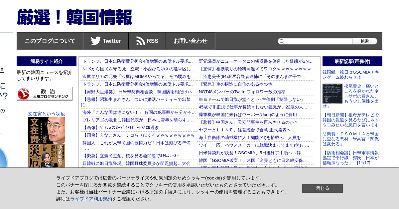Open プレミア12の敗北に韓国代表 article

pos(139,120)
